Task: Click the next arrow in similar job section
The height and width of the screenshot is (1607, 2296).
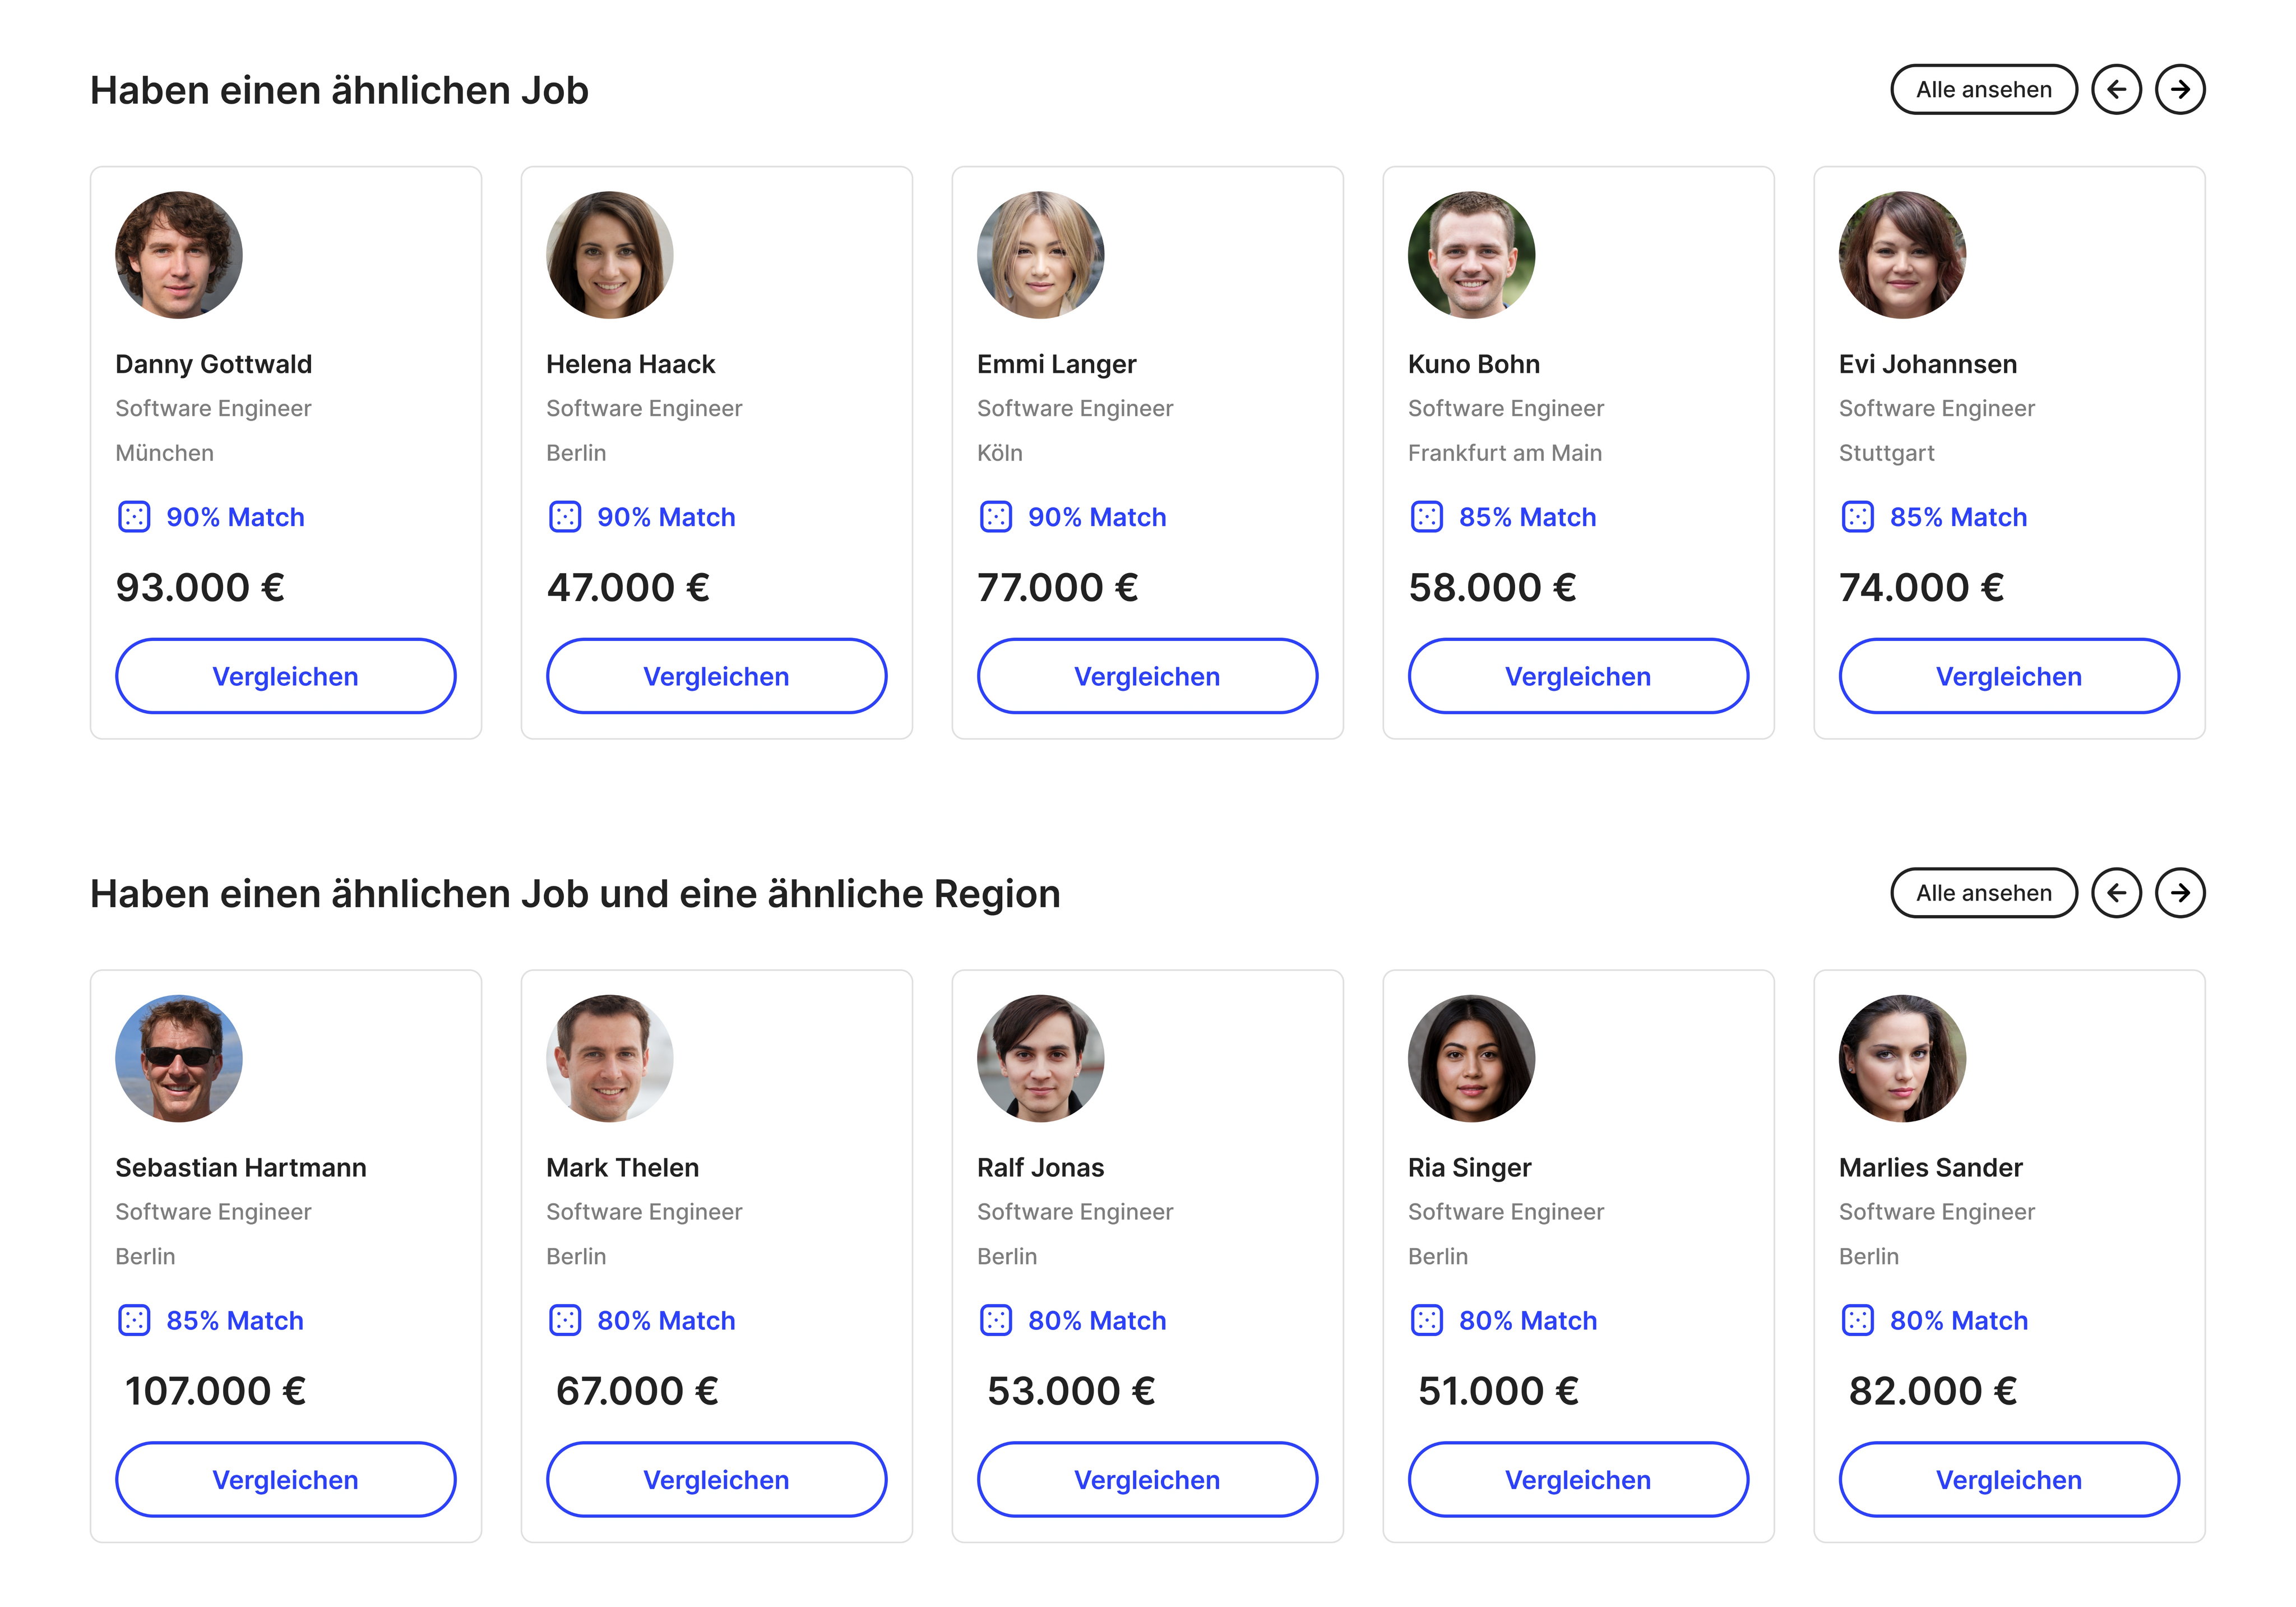Action: pyautogui.click(x=2180, y=90)
